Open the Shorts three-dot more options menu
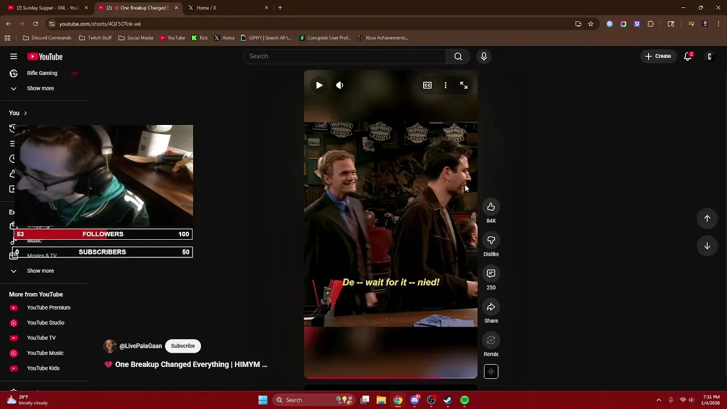 tap(445, 85)
